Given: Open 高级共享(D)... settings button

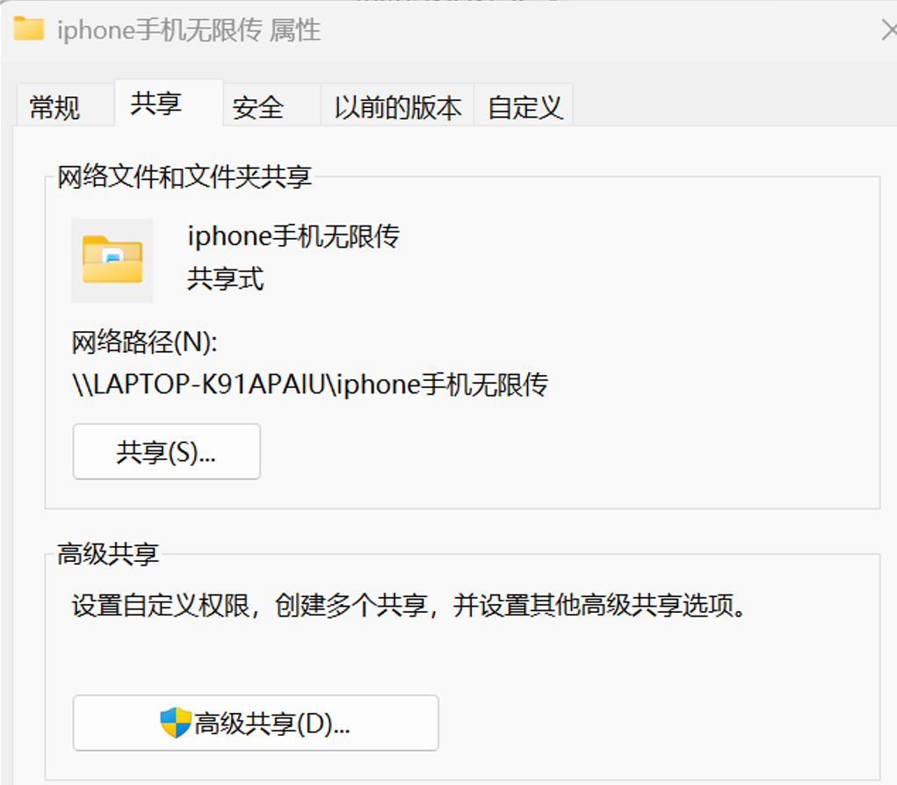Looking at the screenshot, I should 256,723.
